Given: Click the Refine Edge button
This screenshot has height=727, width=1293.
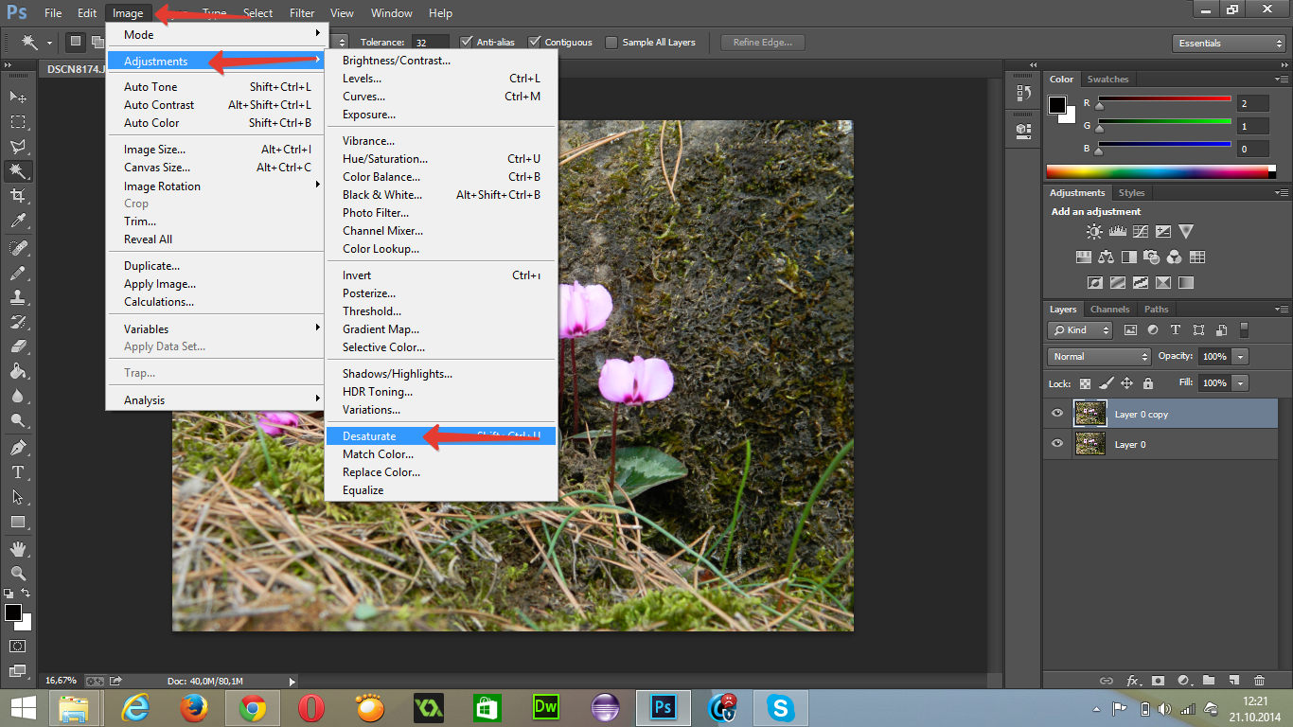Looking at the screenshot, I should pyautogui.click(x=763, y=43).
